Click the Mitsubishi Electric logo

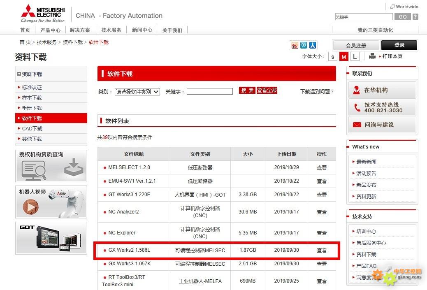coord(43,13)
